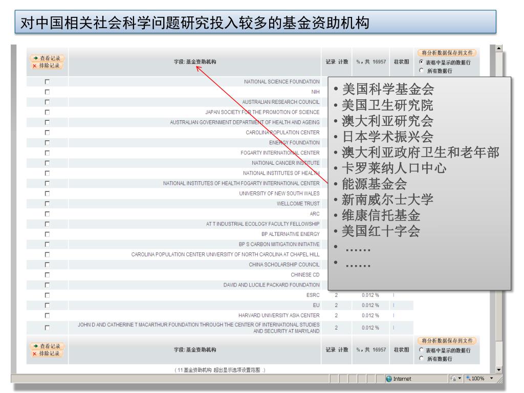Click the 排除记录 button below the table

coord(47,354)
